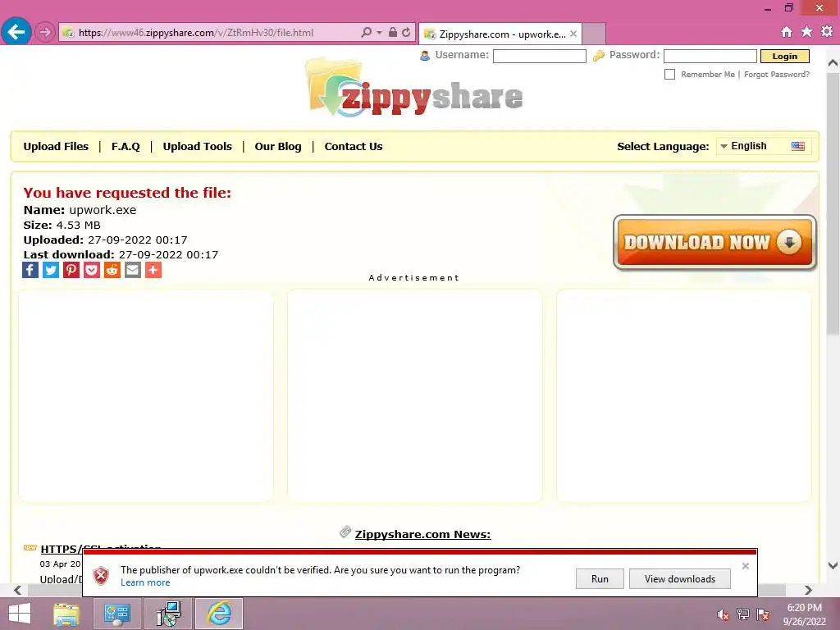Screen dimensions: 840x630
Task: Open the address bar search dropdown arrow
Action: coord(379,32)
